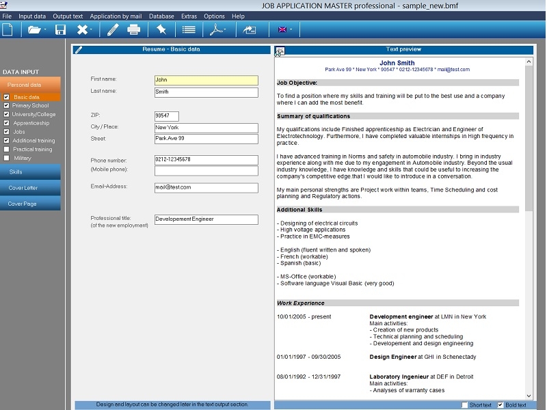Toggle the Jobs checkbox
The width and height of the screenshot is (547, 410).
(6, 131)
